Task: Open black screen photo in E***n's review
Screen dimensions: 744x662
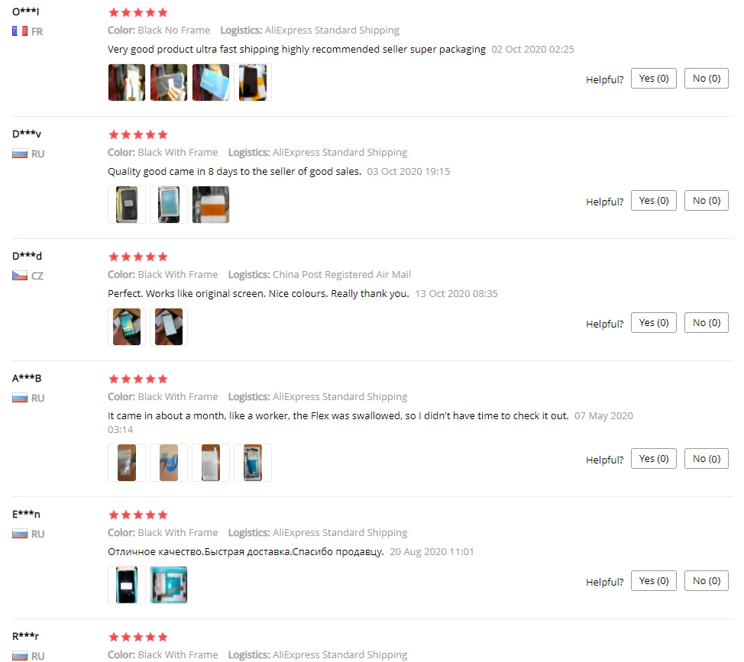Action: (126, 585)
